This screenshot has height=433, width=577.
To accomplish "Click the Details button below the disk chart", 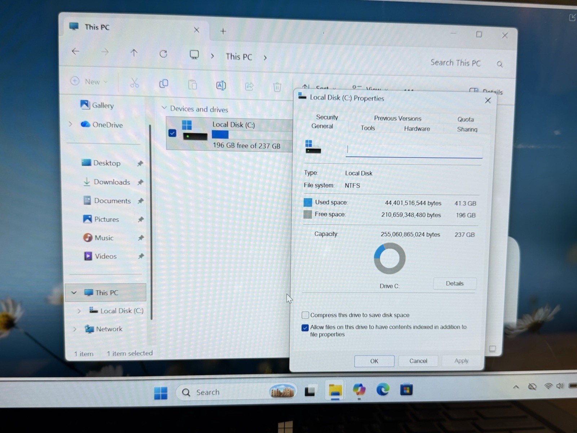I will pos(454,284).
